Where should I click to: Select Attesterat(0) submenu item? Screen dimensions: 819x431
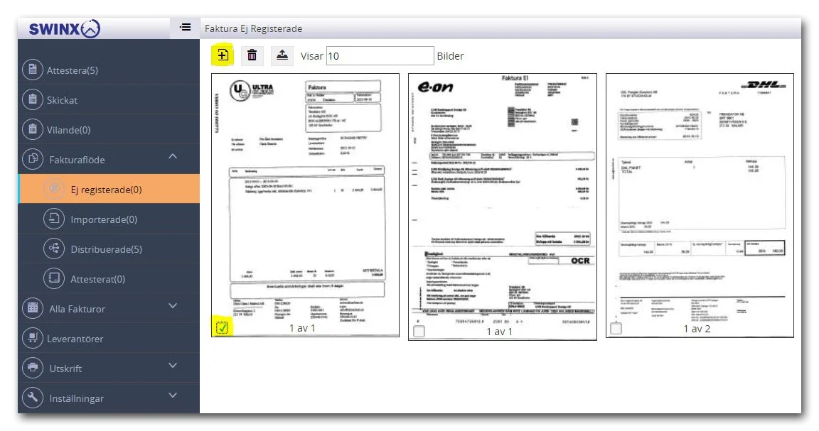pos(109,278)
